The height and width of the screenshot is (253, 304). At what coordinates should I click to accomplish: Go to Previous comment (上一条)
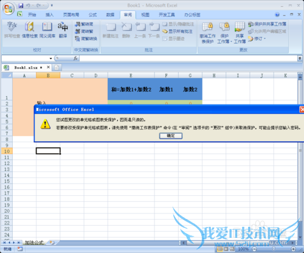140,30
